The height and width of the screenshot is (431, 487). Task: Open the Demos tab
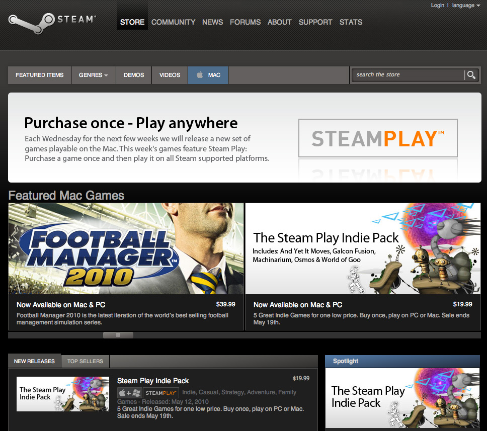(134, 75)
